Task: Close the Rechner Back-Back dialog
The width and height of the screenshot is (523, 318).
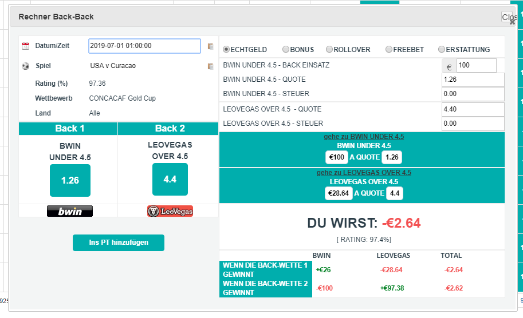Action: click(508, 18)
